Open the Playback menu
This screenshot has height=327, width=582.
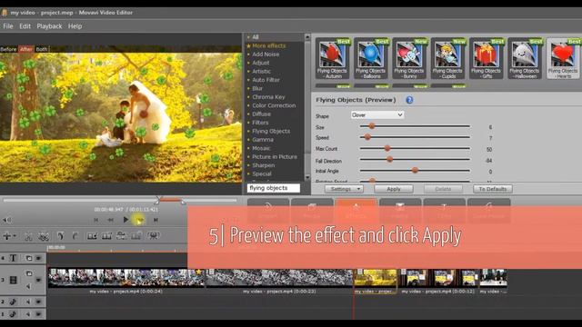click(x=49, y=26)
